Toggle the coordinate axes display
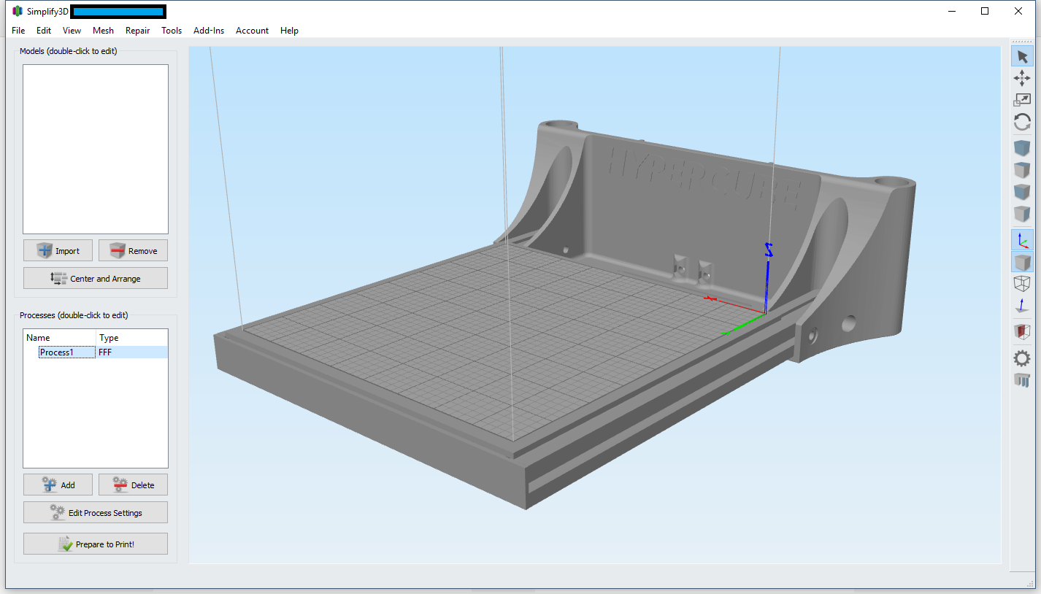 [1022, 239]
